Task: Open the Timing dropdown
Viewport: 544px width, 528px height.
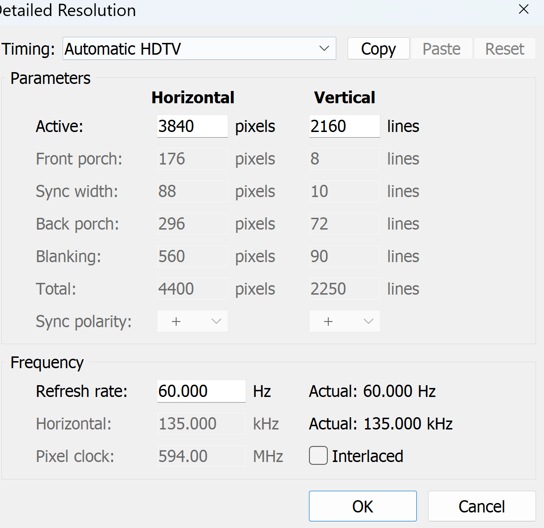Action: coord(199,49)
